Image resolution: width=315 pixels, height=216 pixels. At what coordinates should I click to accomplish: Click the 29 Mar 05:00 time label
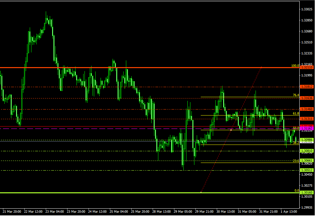(x=183, y=212)
